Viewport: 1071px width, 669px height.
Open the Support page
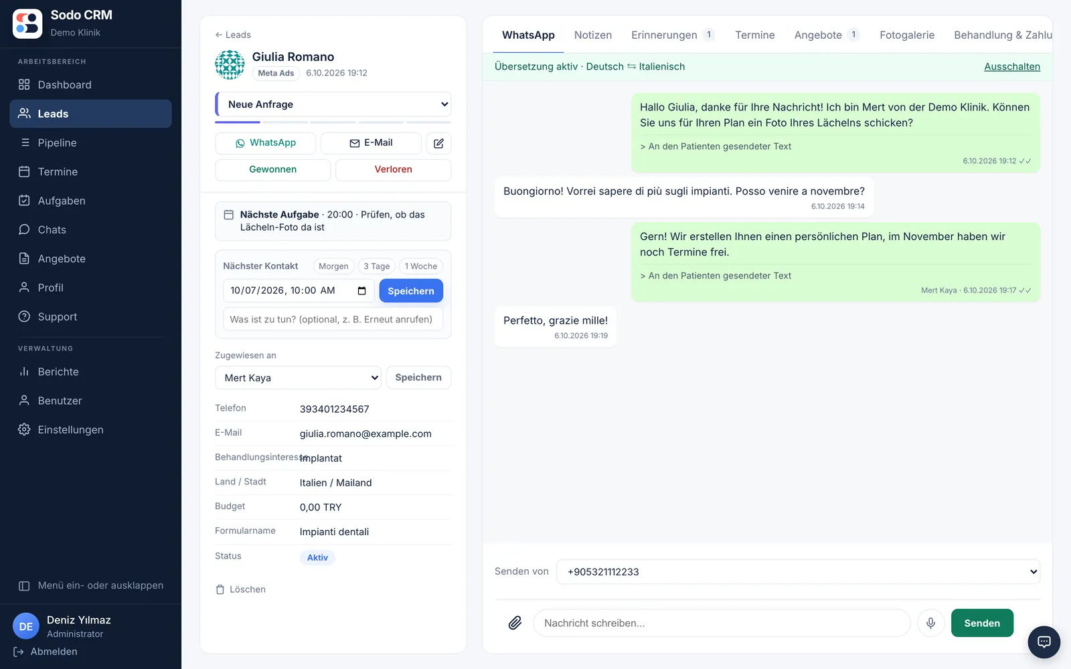pyautogui.click(x=90, y=316)
